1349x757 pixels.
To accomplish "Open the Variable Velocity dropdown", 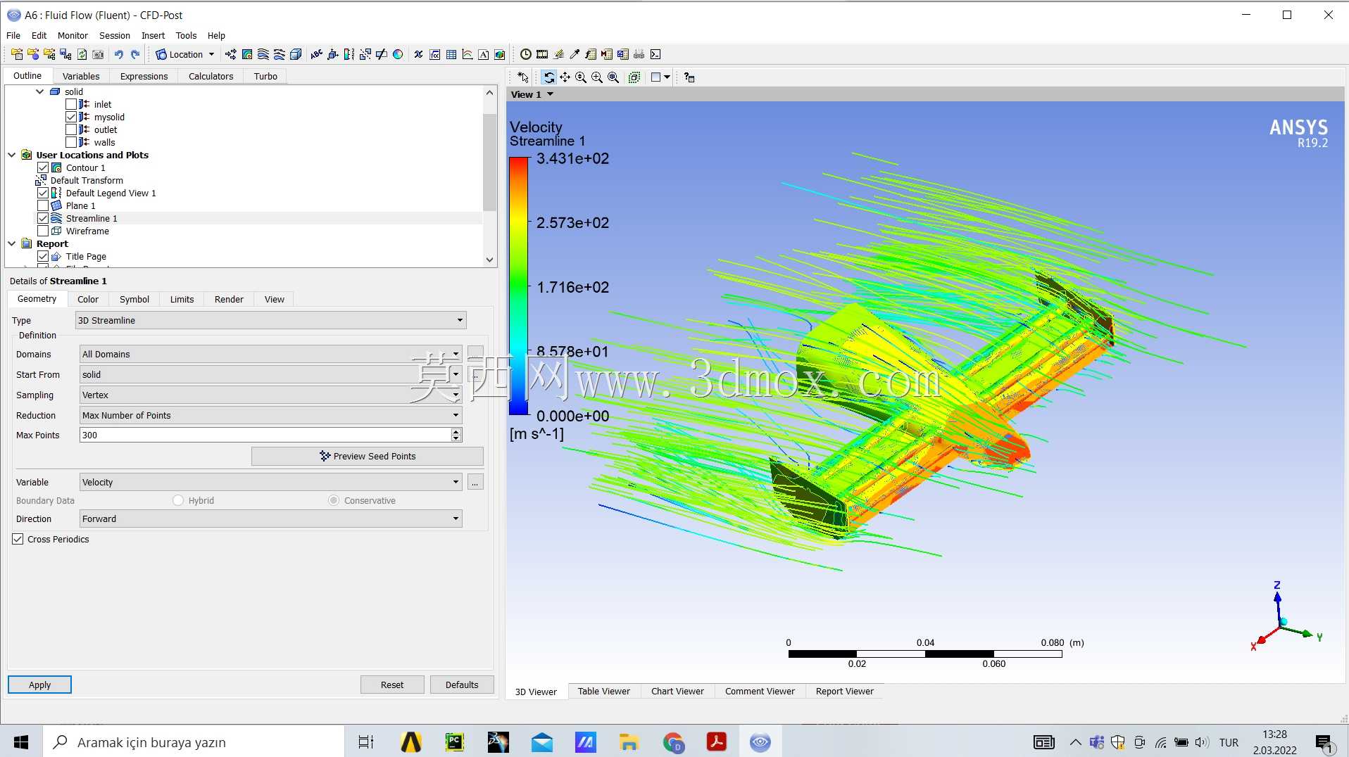I will pos(271,482).
